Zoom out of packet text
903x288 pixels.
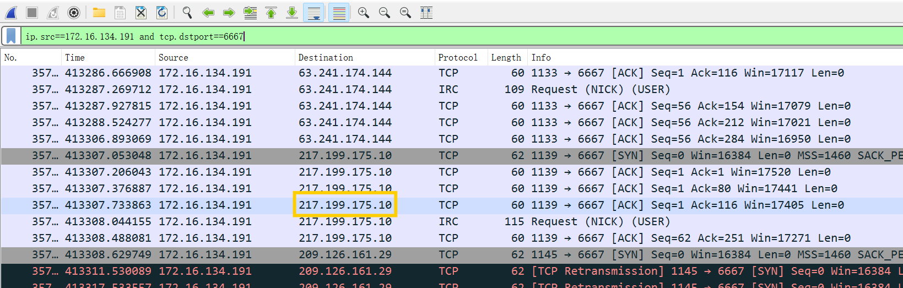[385, 12]
